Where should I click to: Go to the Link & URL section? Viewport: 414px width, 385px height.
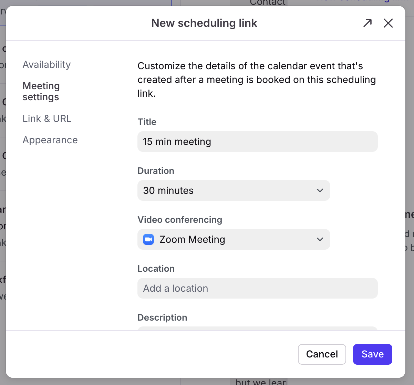[47, 118]
